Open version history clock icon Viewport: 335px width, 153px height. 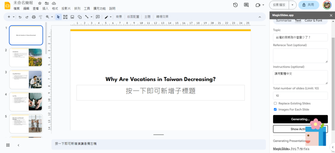pos(236,5)
